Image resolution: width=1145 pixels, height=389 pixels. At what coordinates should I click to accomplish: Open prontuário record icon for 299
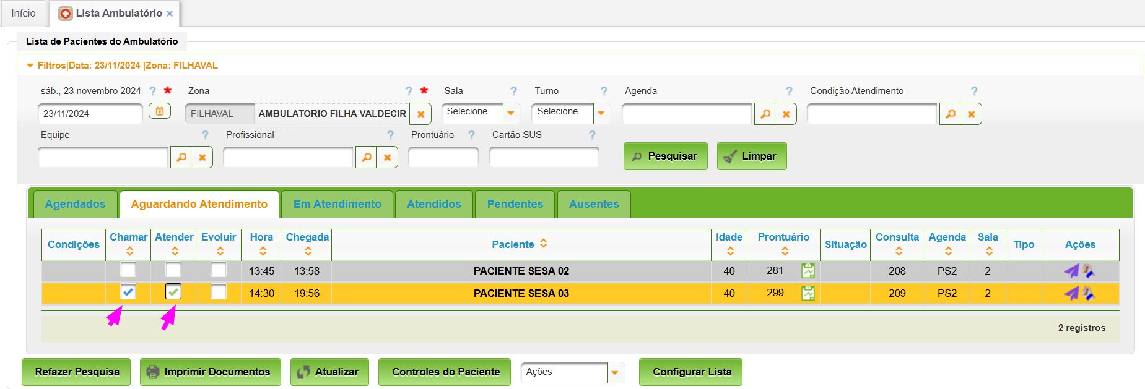point(808,293)
